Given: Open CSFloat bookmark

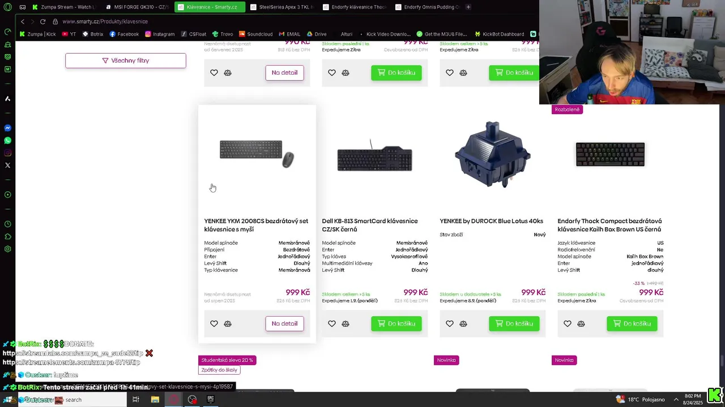Looking at the screenshot, I should point(193,34).
